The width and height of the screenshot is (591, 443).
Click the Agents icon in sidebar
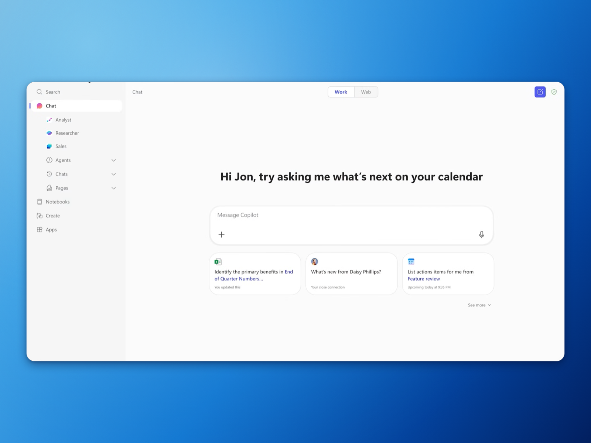(x=49, y=160)
